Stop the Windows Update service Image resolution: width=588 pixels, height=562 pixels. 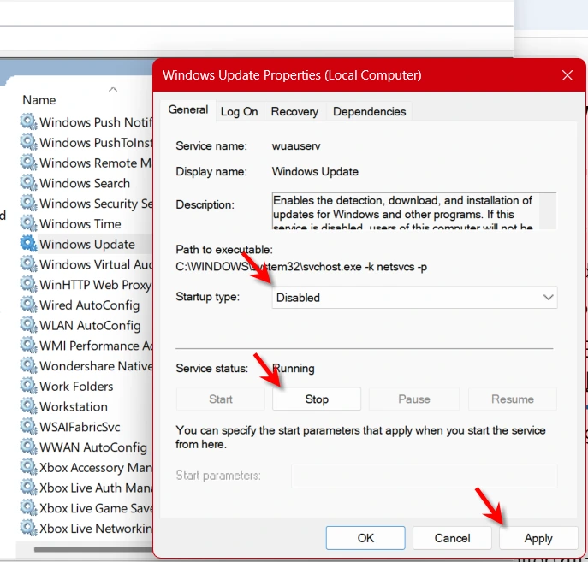pyautogui.click(x=317, y=399)
